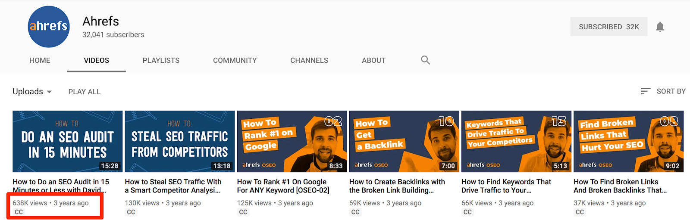Click the '37K views • 3 years ago' text
The height and width of the screenshot is (220, 690).
click(609, 203)
